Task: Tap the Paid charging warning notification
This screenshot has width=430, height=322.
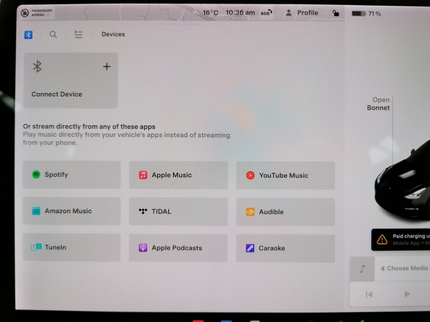Action: click(401, 240)
